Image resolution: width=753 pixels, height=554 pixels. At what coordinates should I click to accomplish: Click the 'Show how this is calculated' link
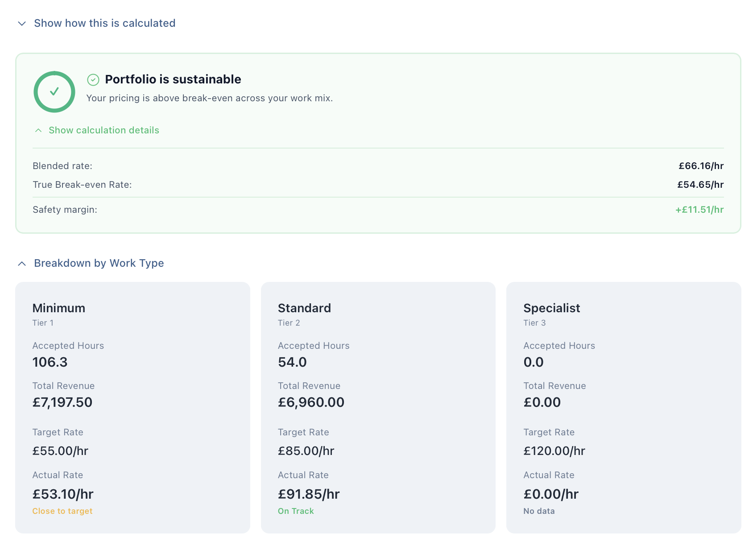105,23
